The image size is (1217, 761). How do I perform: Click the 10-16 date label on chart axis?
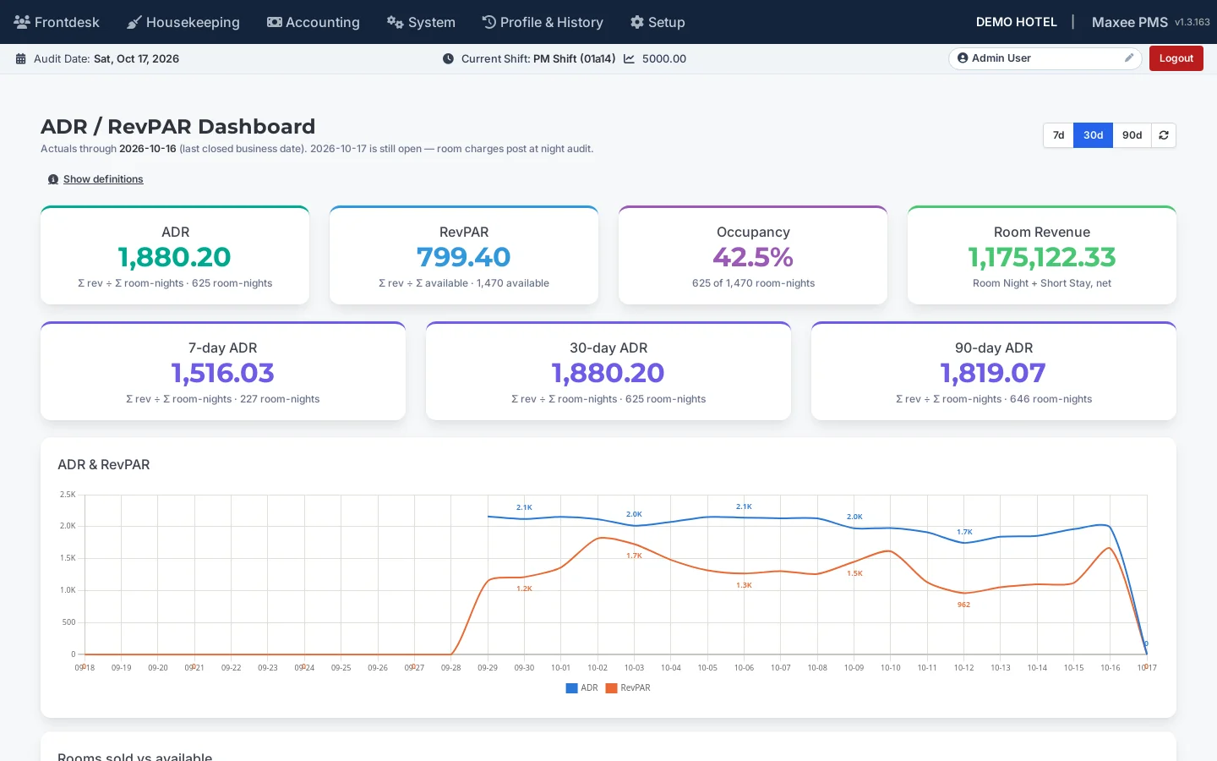point(1111,668)
